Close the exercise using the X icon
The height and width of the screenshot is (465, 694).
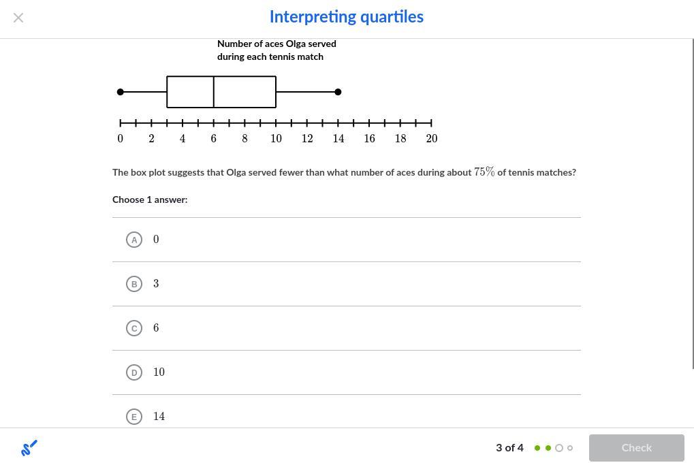(18, 18)
